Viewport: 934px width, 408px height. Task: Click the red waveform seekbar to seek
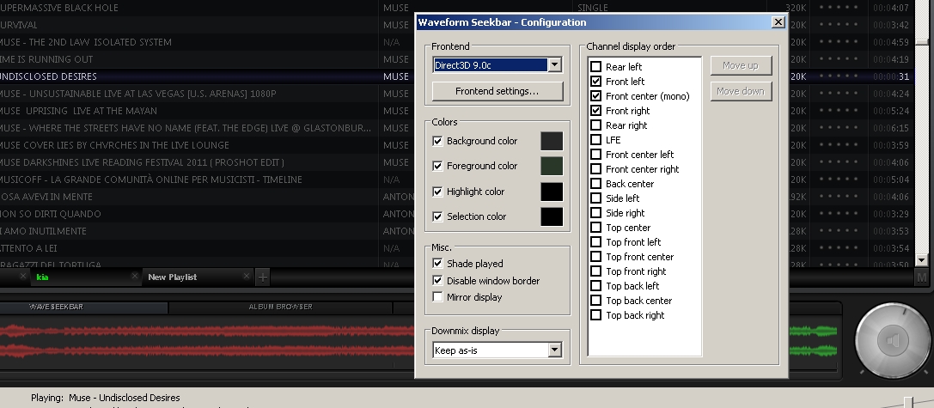[207, 341]
